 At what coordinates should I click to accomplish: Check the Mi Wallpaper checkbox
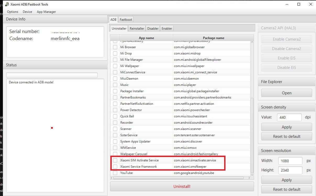click(x=115, y=66)
